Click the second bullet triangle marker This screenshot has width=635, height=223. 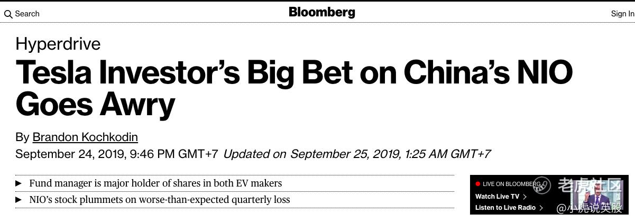[x=19, y=200]
